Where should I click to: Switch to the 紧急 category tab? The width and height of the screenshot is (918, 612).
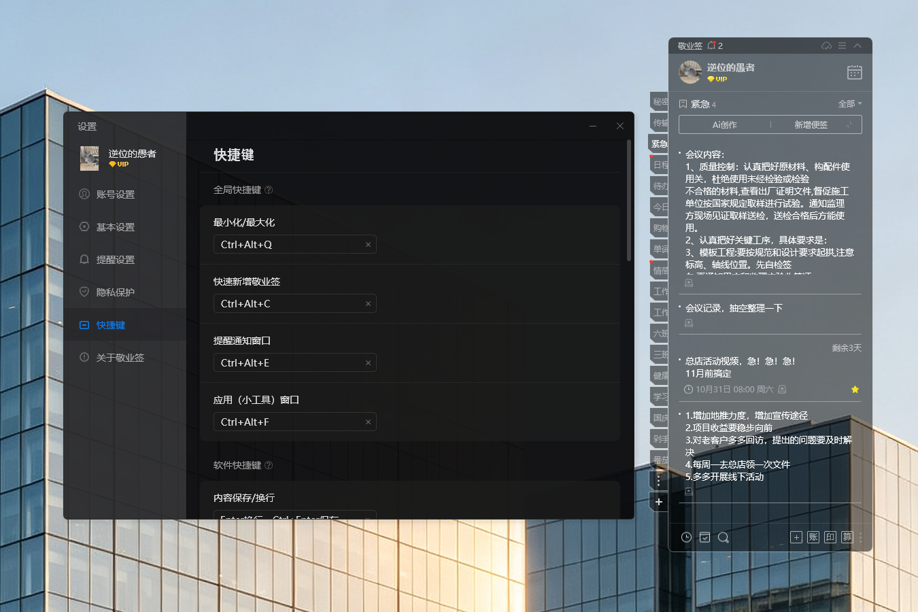(659, 144)
